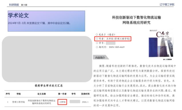
Task: Click the 学院 column header
Action: coord(19,94)
